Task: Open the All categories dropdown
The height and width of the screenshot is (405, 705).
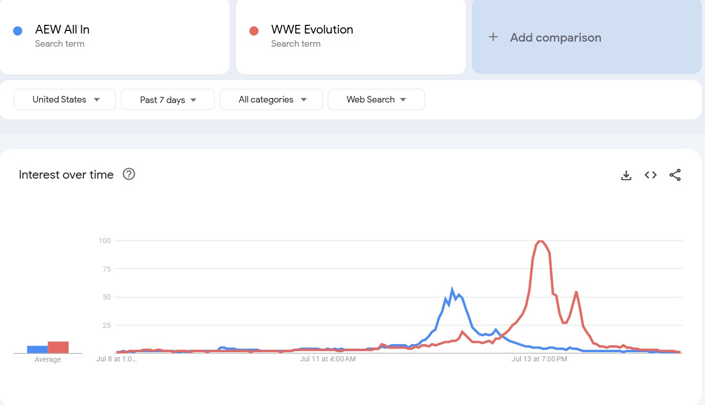Action: [271, 99]
